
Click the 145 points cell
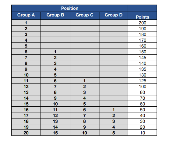pos(143,57)
